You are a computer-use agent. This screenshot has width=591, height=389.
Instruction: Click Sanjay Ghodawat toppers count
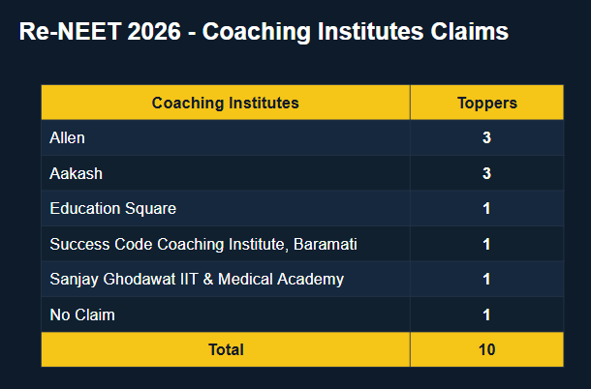click(486, 280)
